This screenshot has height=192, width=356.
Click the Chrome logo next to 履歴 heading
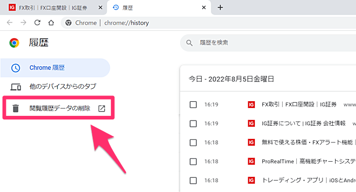click(14, 43)
